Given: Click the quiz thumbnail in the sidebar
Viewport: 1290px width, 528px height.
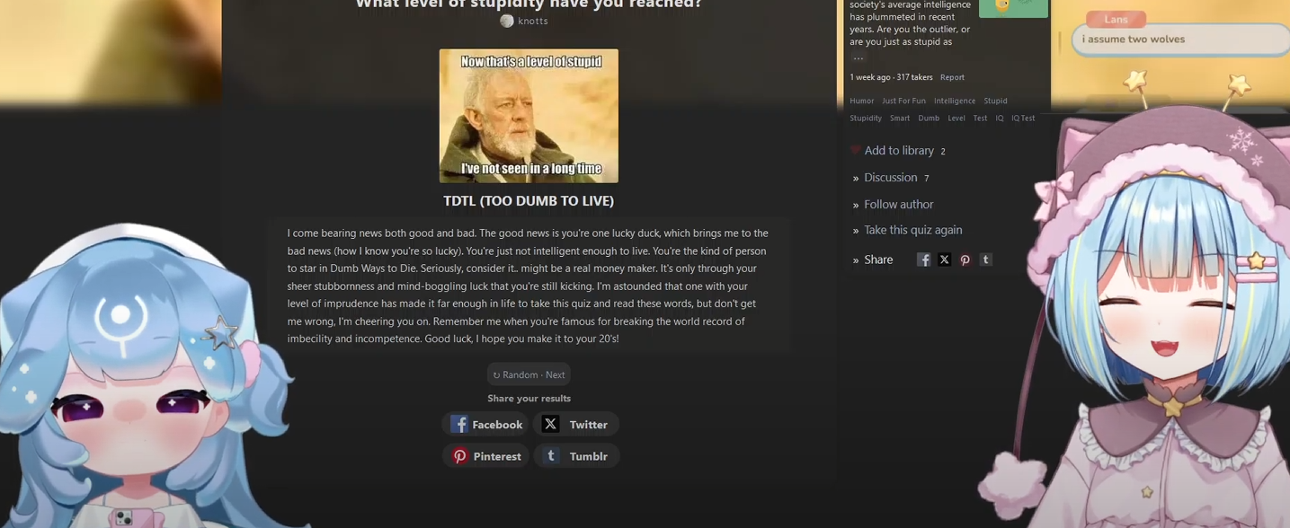Looking at the screenshot, I should 1013,8.
